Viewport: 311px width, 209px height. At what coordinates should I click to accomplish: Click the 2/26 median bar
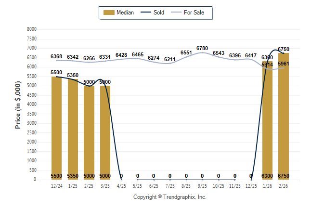(x=284, y=116)
